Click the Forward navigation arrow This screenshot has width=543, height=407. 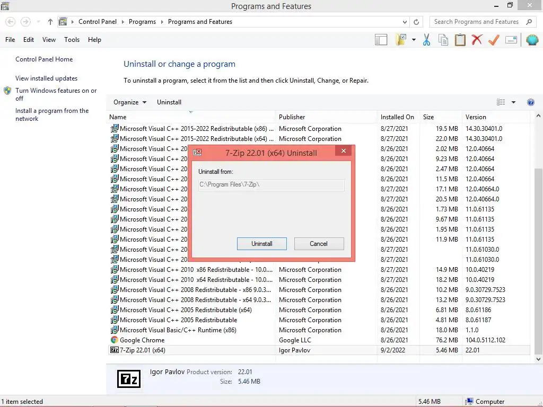[25, 22]
